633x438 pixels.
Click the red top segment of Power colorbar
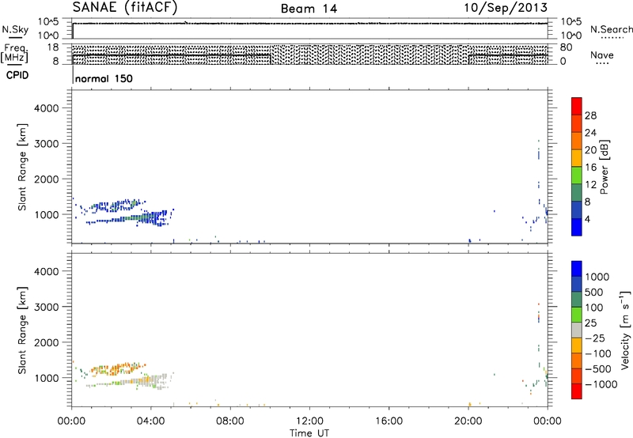click(577, 107)
